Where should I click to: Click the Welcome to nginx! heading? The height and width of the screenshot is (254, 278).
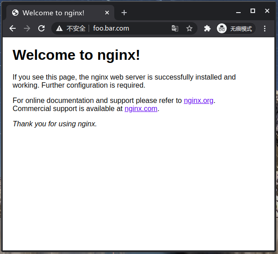click(x=76, y=55)
